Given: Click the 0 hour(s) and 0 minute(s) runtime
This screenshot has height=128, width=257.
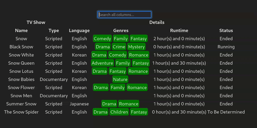Looking at the screenshot, I should [x=179, y=47].
